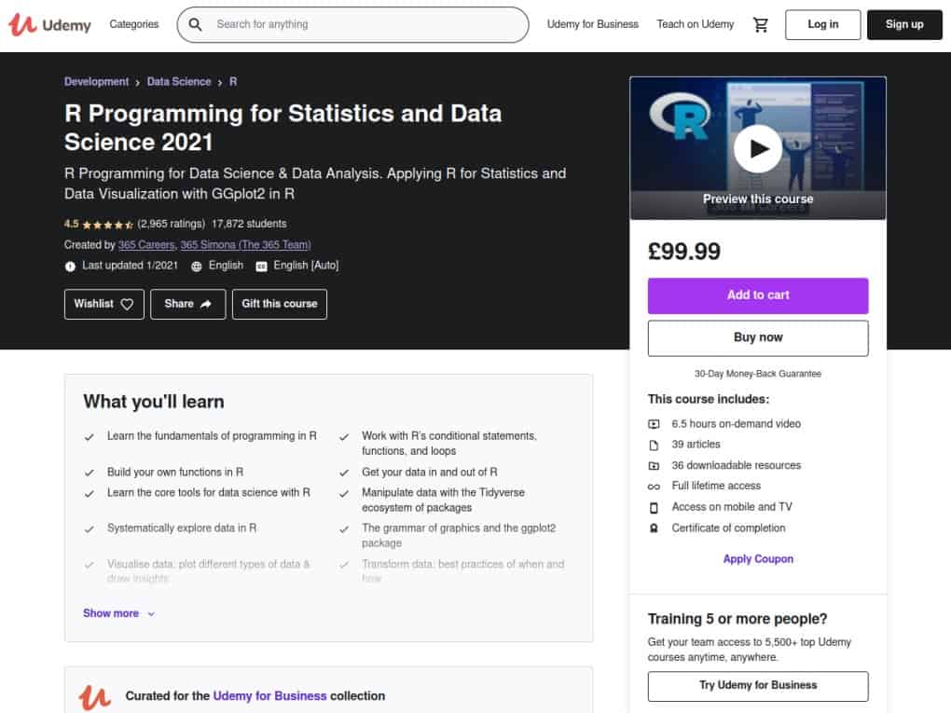Screen dimensions: 951x713
Task: Open 365 Careers instructor link
Action: click(146, 245)
